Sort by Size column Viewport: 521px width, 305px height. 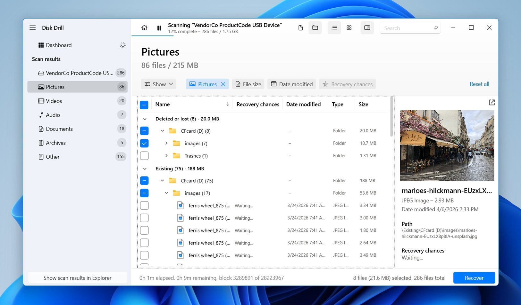363,104
